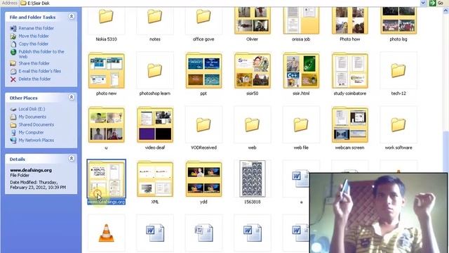The image size is (449, 253).
Task: Click E-mail this folder's files
Action: [x=39, y=71]
